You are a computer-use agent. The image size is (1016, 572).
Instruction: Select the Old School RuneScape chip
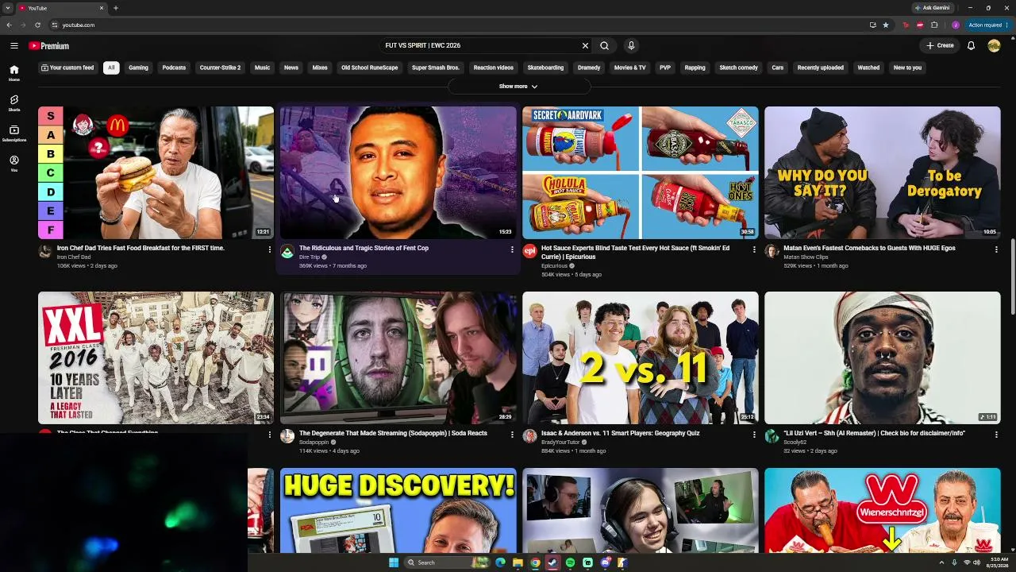click(x=370, y=68)
